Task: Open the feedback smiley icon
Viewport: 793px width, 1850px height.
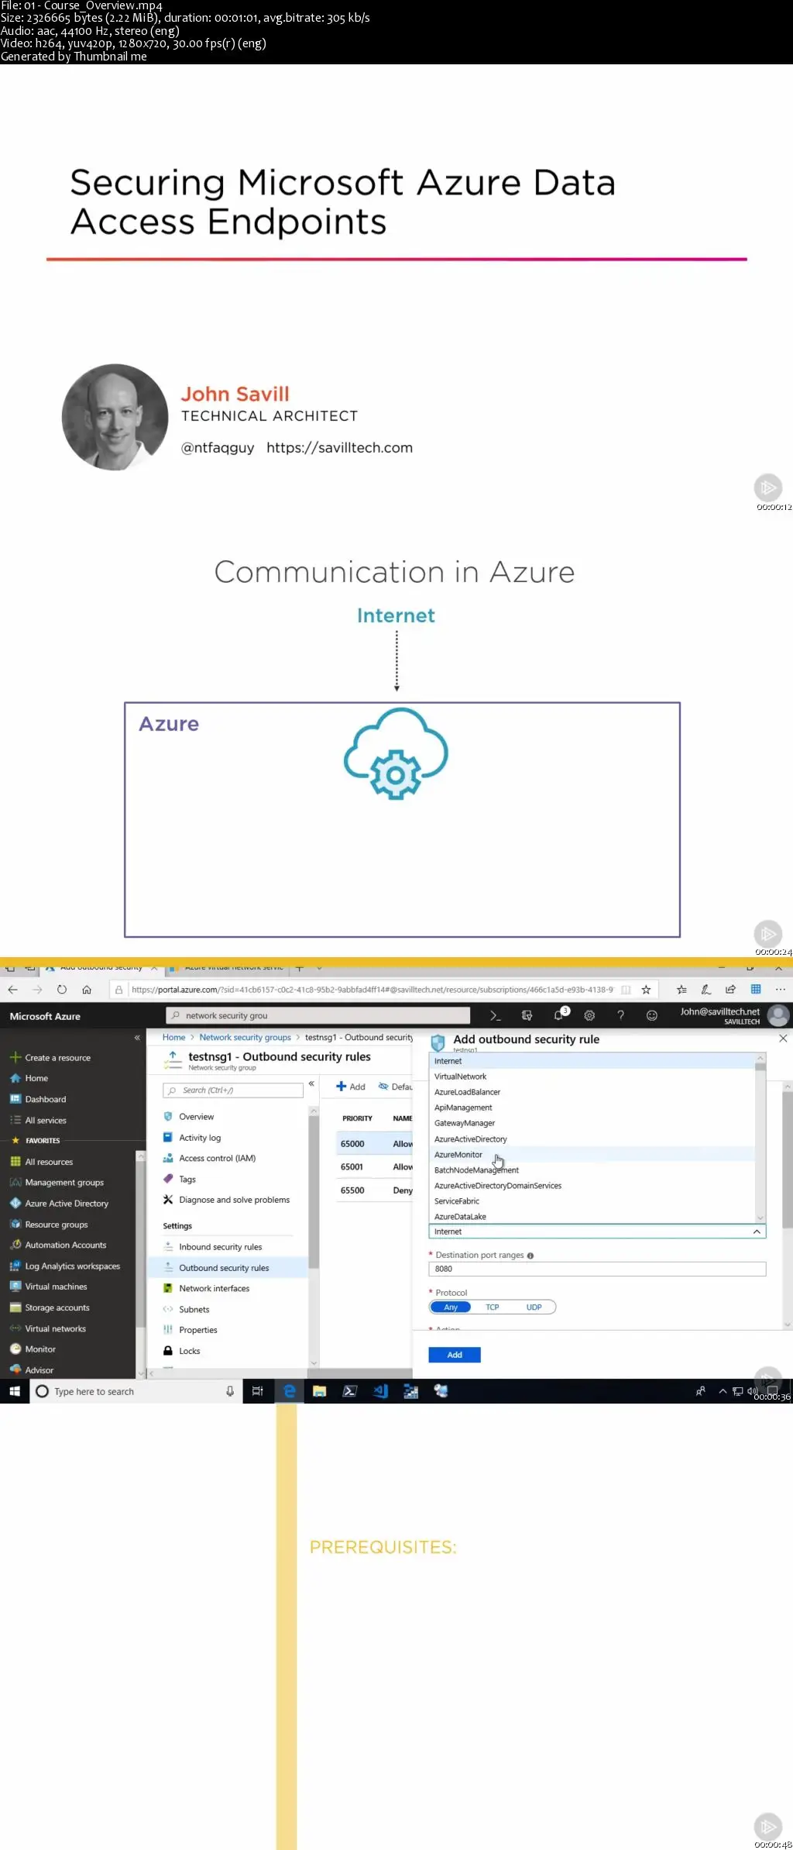Action: (x=652, y=1015)
